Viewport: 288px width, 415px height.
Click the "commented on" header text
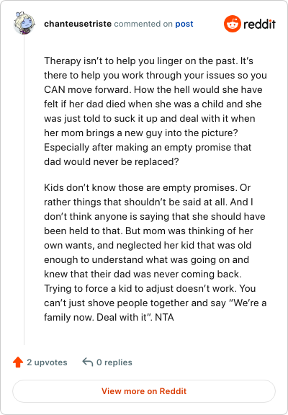coord(143,24)
